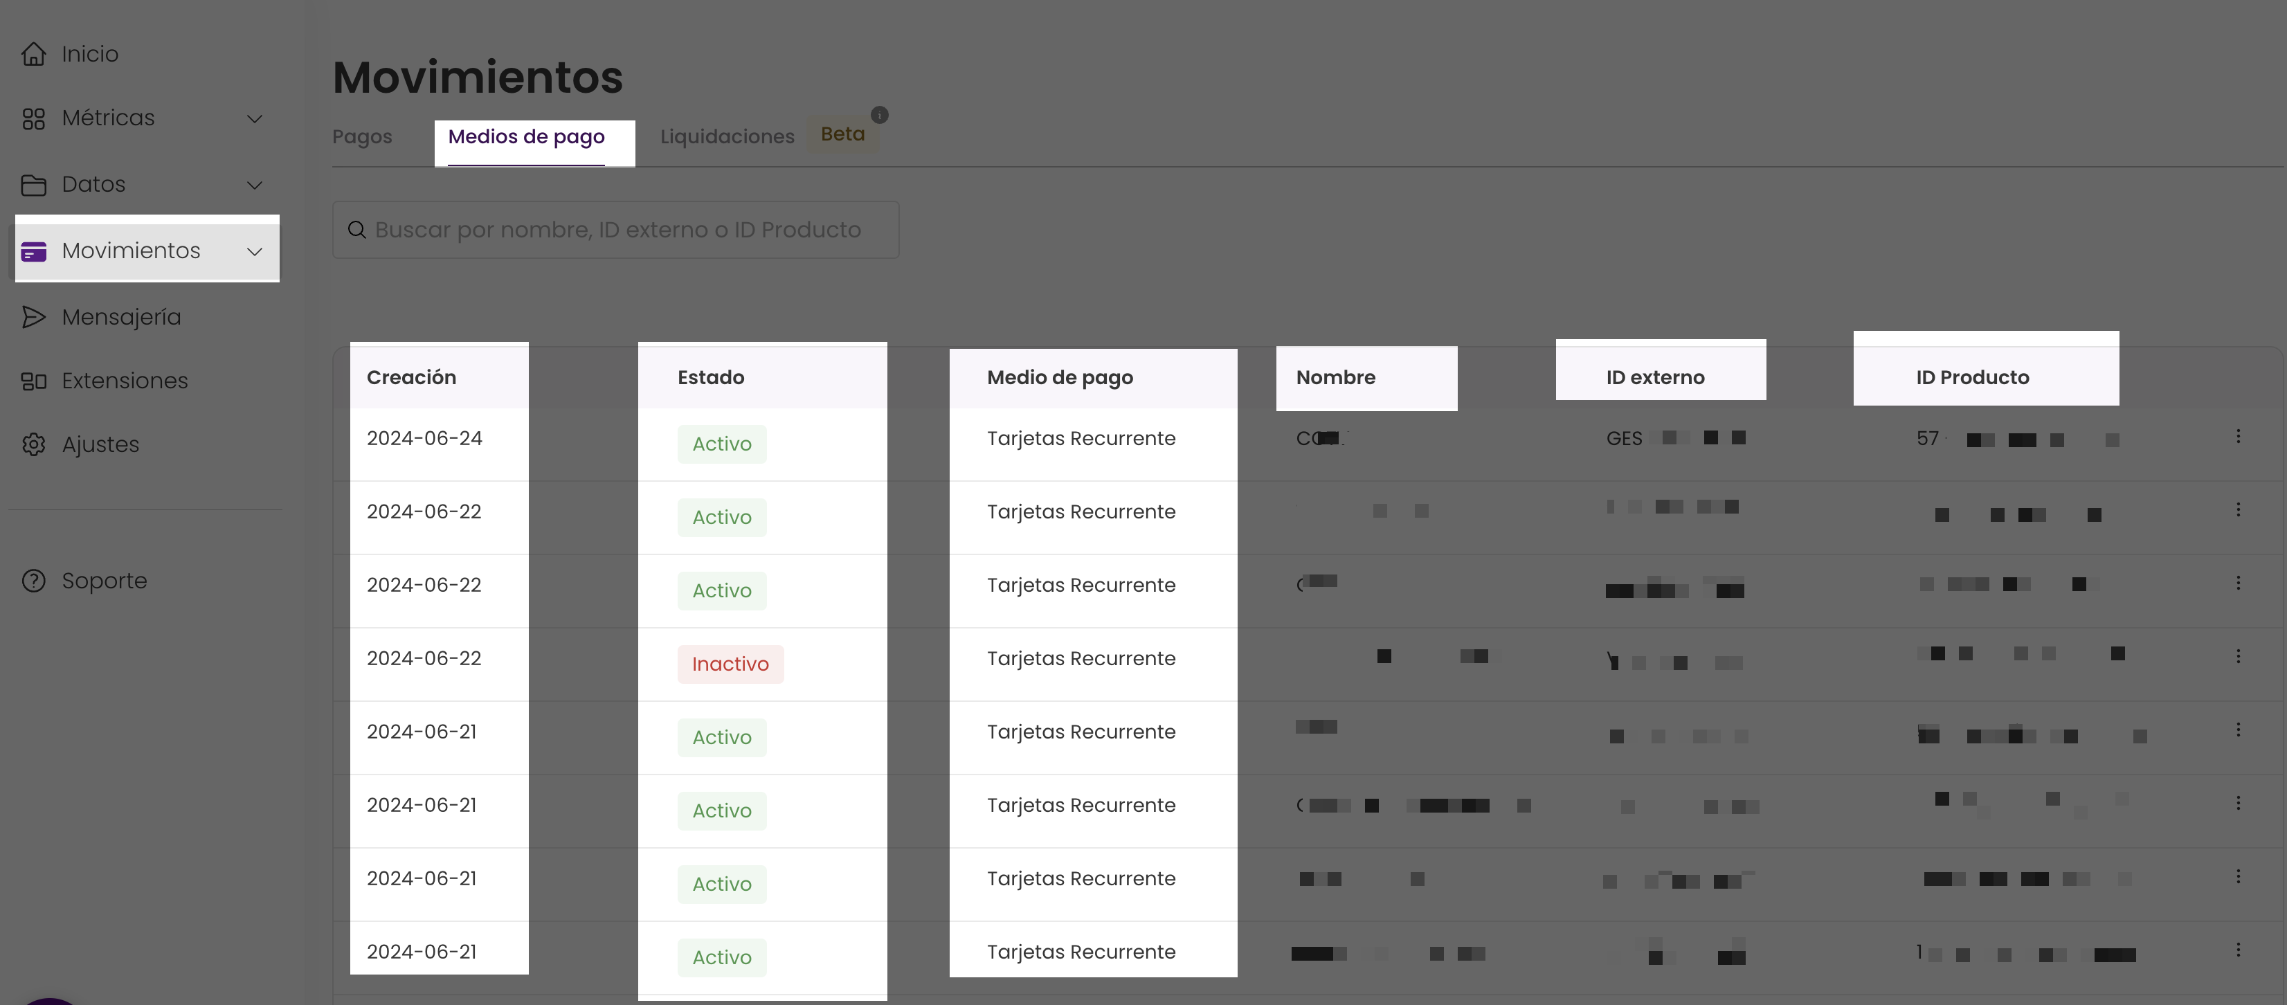Image resolution: width=2287 pixels, height=1005 pixels.
Task: Click the 2024-06-24 creation date
Action: [x=424, y=439]
